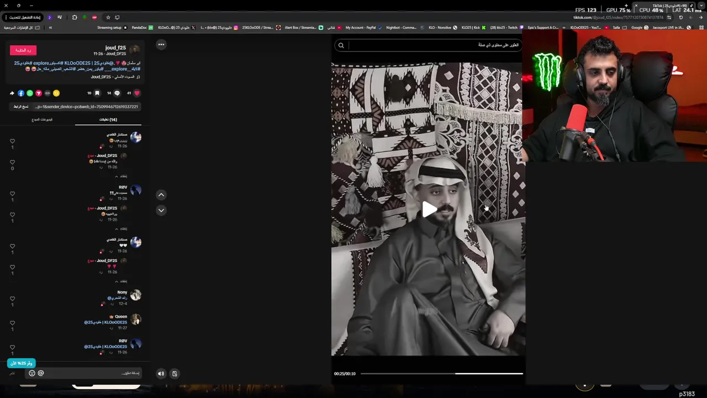This screenshot has width=707, height=398.
Task: Click the red send-to-friends icon
Action: point(39,93)
